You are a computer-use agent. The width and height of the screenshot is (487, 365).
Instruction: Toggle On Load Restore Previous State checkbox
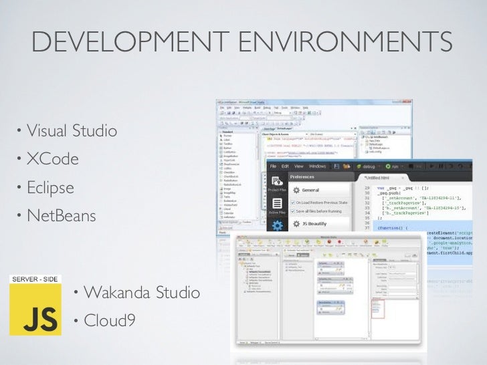[x=292, y=203]
